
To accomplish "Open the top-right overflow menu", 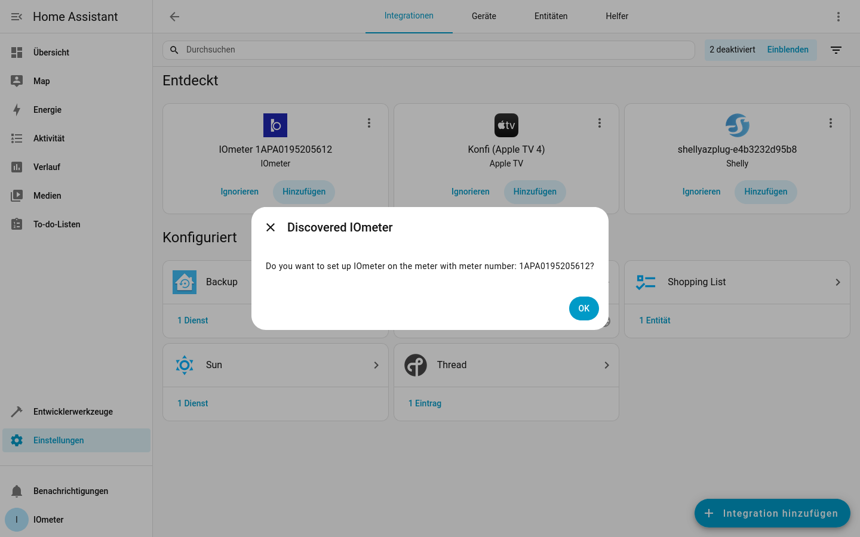I will (838, 17).
